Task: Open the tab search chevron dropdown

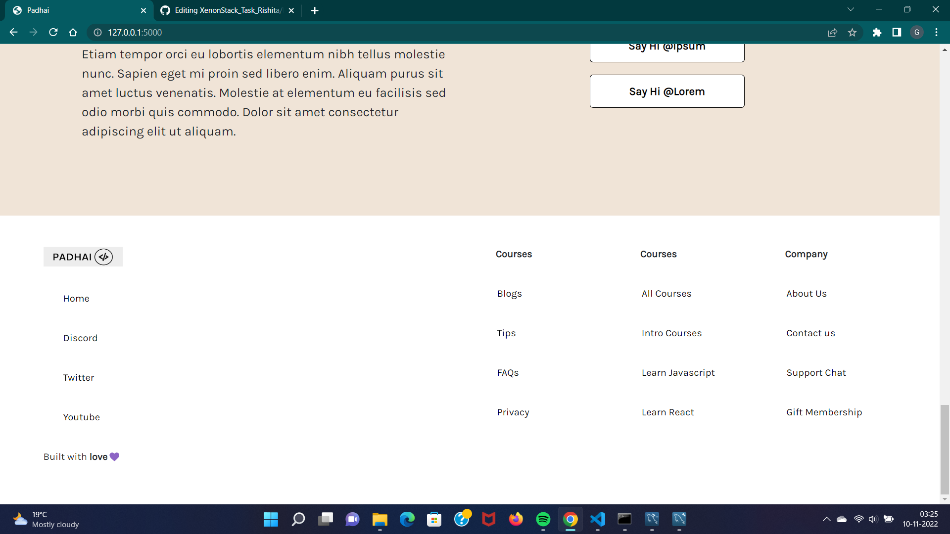Action: (x=851, y=9)
